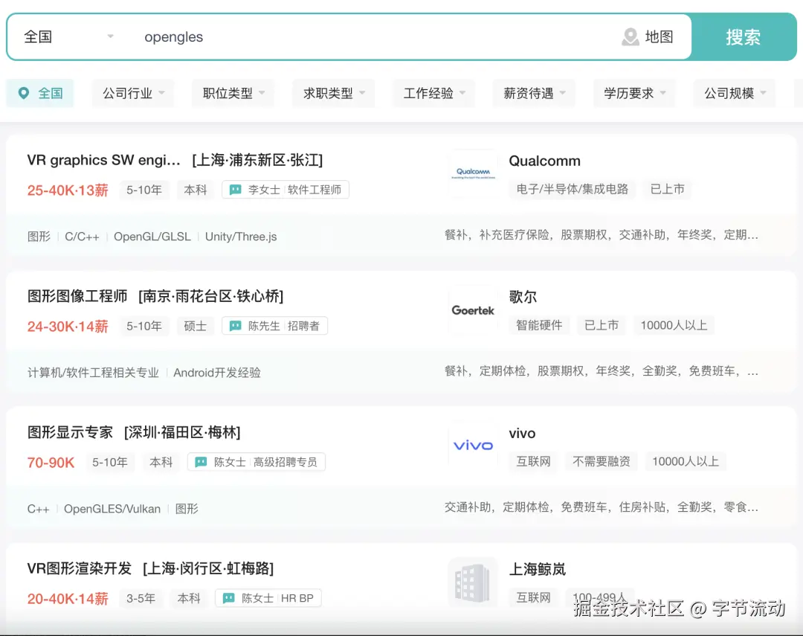Click the Qualcomm company logo
Image resolution: width=803 pixels, height=636 pixels.
click(x=473, y=173)
